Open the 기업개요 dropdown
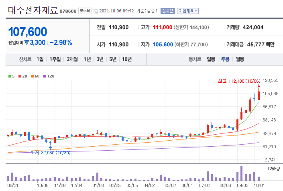This screenshot has width=283, height=191. click(188, 11)
